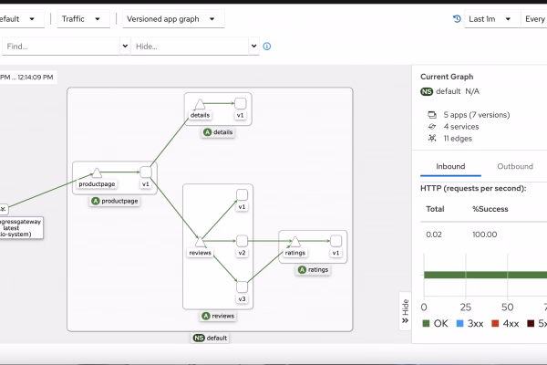Click the %Success value 100.00
The width and height of the screenshot is (547, 365).
pos(485,235)
